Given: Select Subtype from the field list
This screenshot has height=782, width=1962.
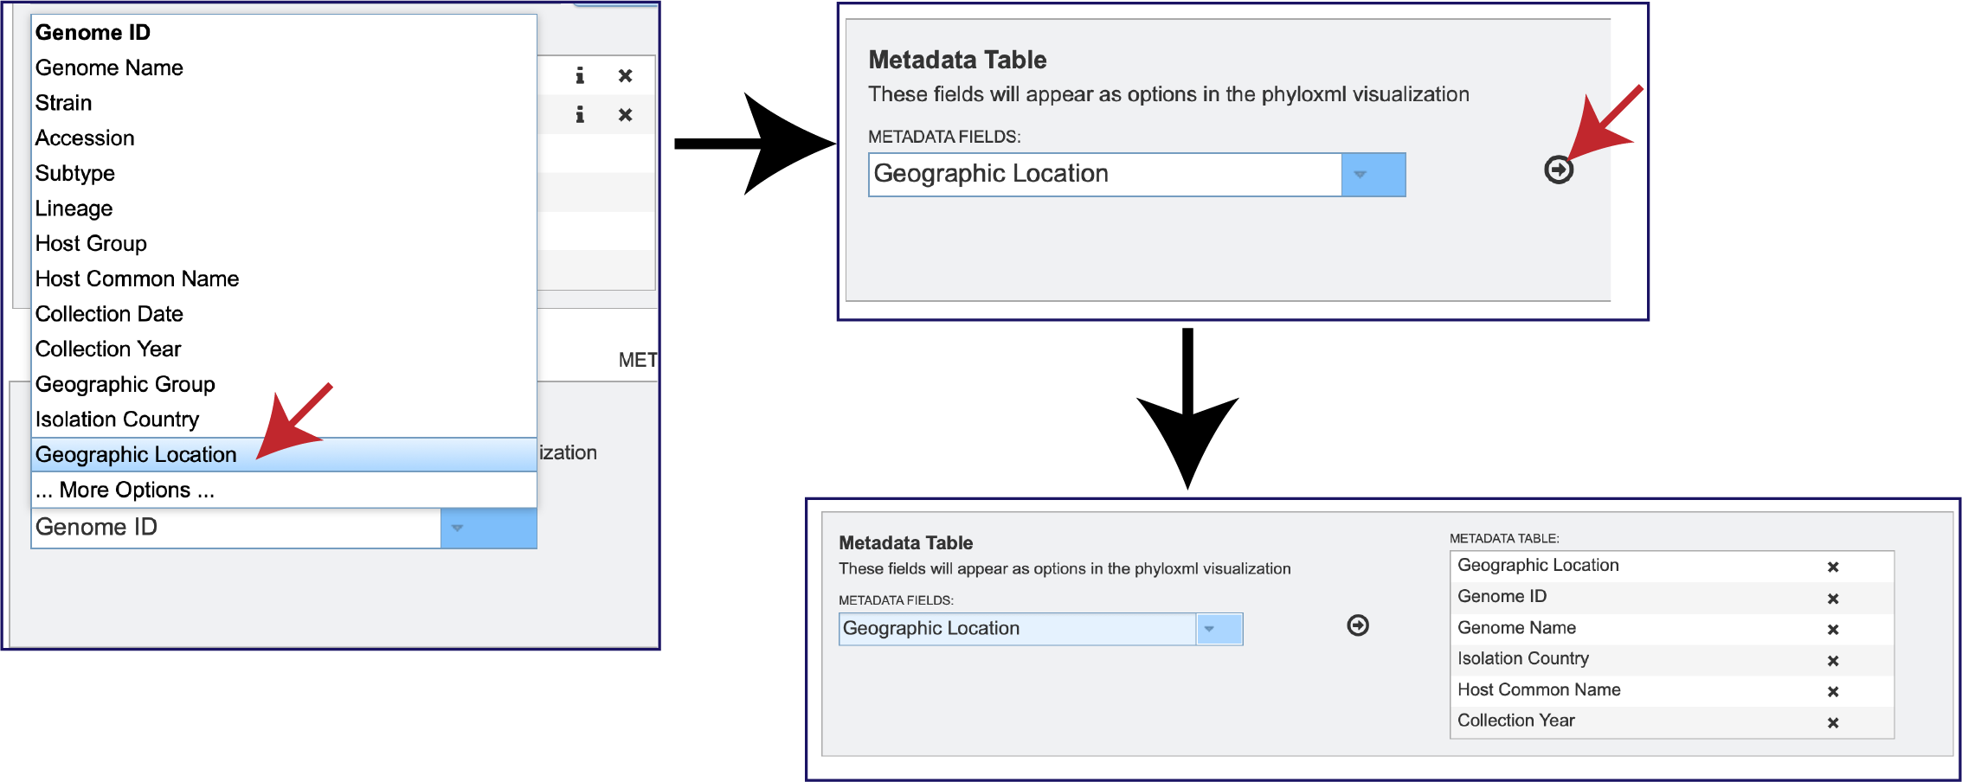Looking at the screenshot, I should click(74, 172).
